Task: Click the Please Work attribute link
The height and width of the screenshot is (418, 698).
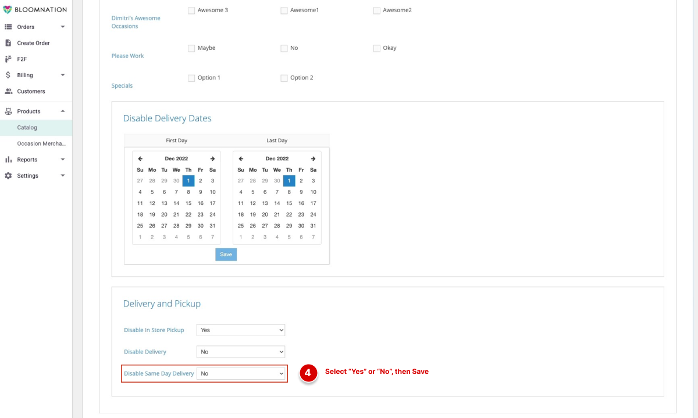Action: (x=127, y=56)
